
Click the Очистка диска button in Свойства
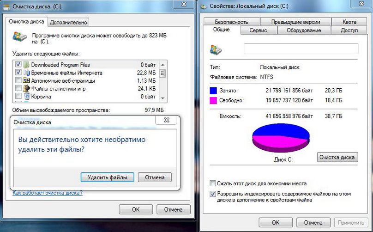[337, 157]
